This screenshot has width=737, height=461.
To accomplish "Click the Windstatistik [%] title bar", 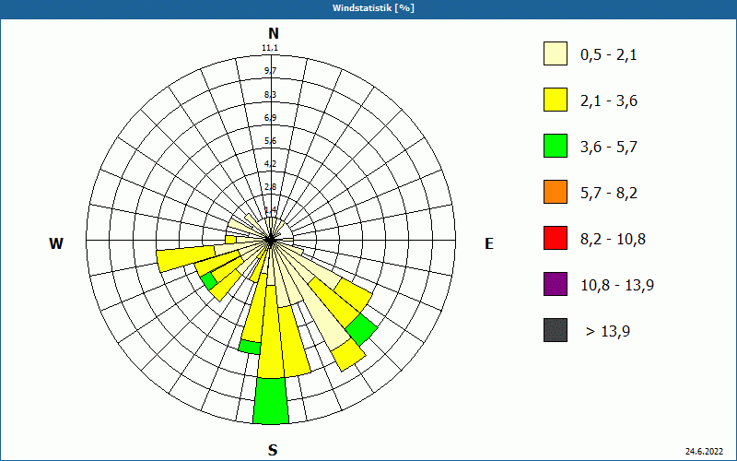I will click(368, 8).
